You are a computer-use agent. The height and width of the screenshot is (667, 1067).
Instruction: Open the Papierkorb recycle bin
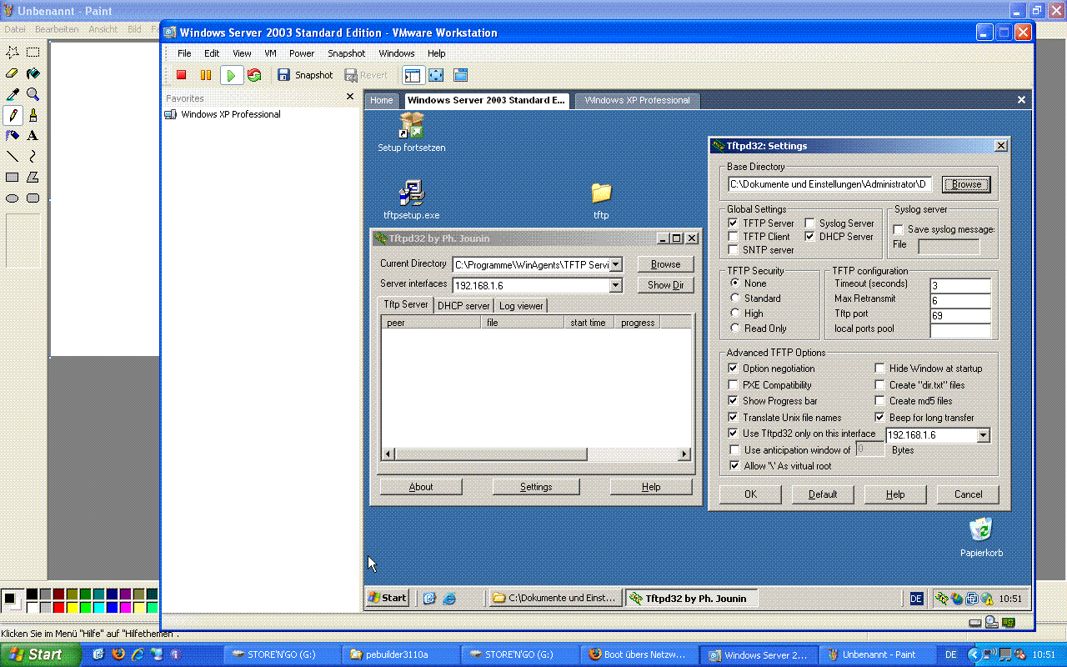pyautogui.click(x=981, y=537)
